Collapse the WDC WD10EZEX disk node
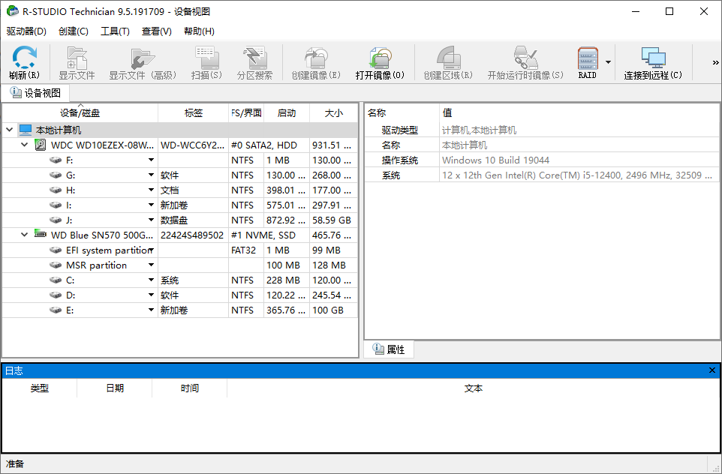Image resolution: width=722 pixels, height=474 pixels. tap(25, 145)
